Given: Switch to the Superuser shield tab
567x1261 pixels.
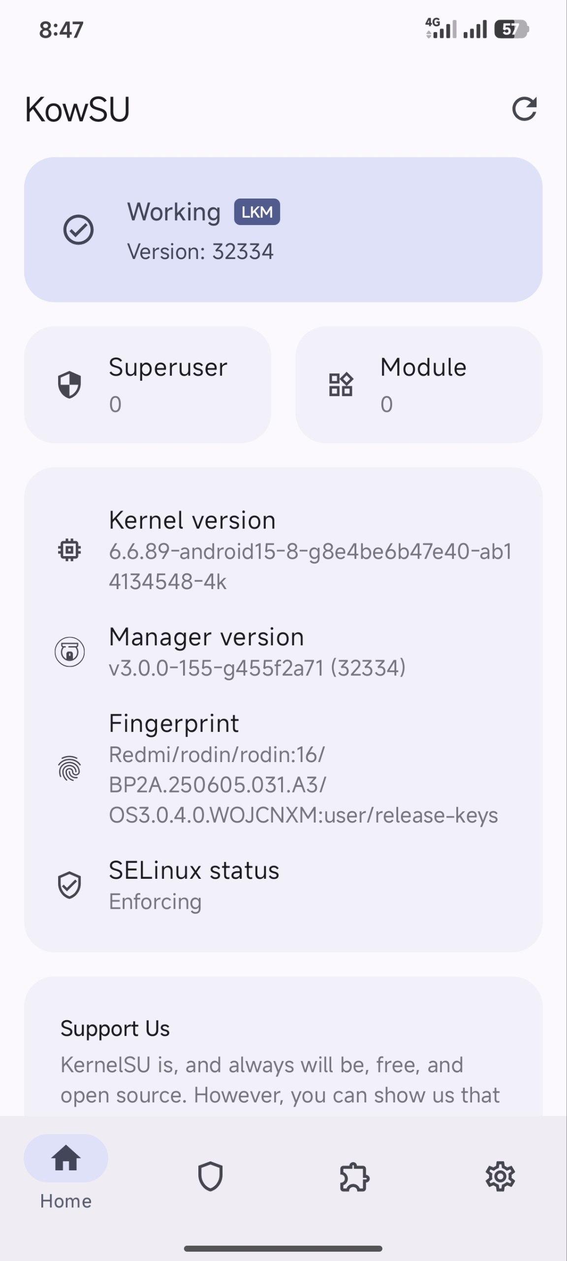Looking at the screenshot, I should (210, 1176).
